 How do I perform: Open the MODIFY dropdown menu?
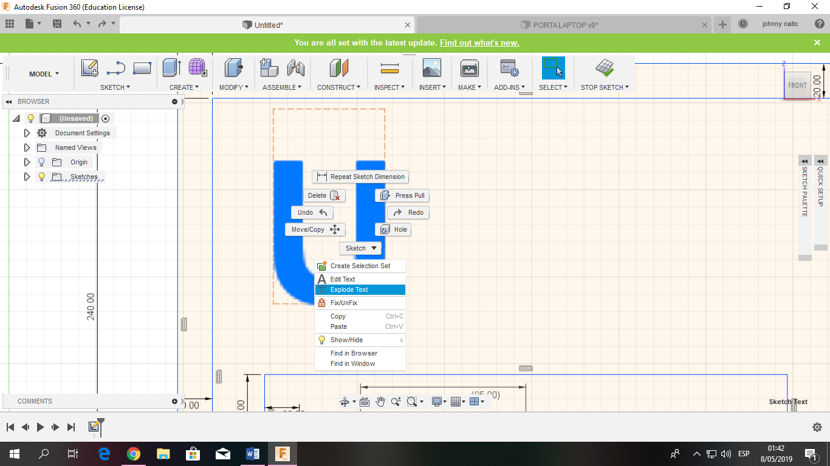[233, 87]
